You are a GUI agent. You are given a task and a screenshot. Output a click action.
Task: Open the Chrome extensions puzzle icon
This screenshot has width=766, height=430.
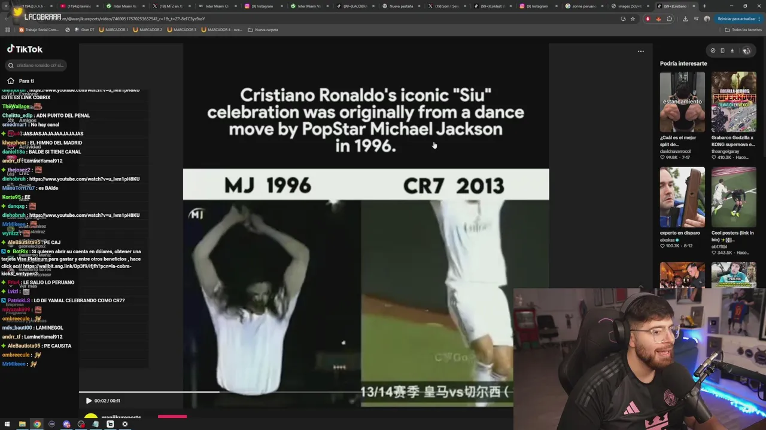670,19
